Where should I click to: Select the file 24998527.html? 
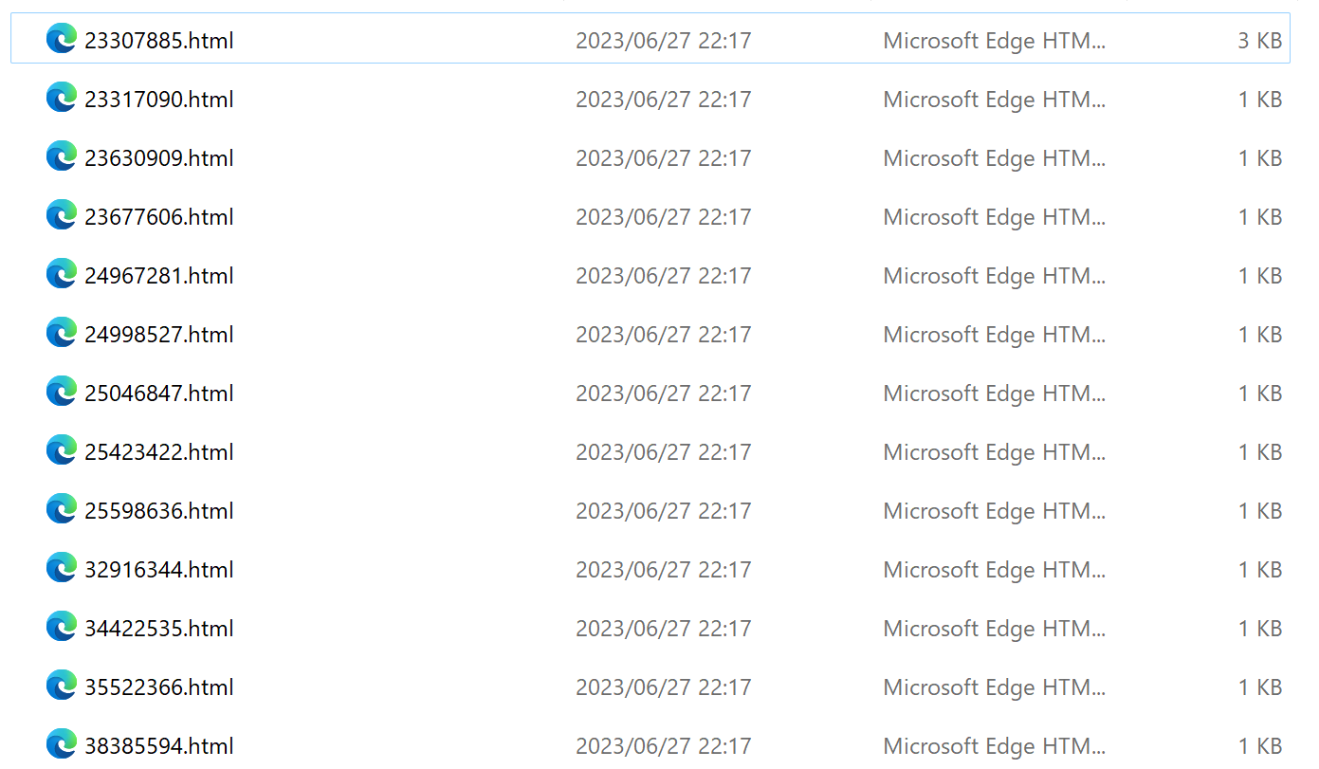coord(158,332)
